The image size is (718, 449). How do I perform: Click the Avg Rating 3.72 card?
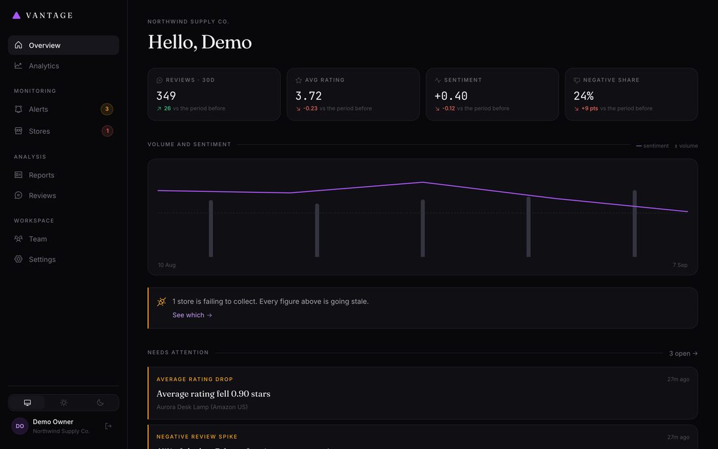pos(353,94)
